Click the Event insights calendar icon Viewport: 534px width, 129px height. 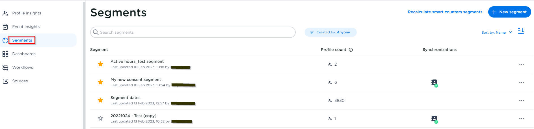[5, 27]
